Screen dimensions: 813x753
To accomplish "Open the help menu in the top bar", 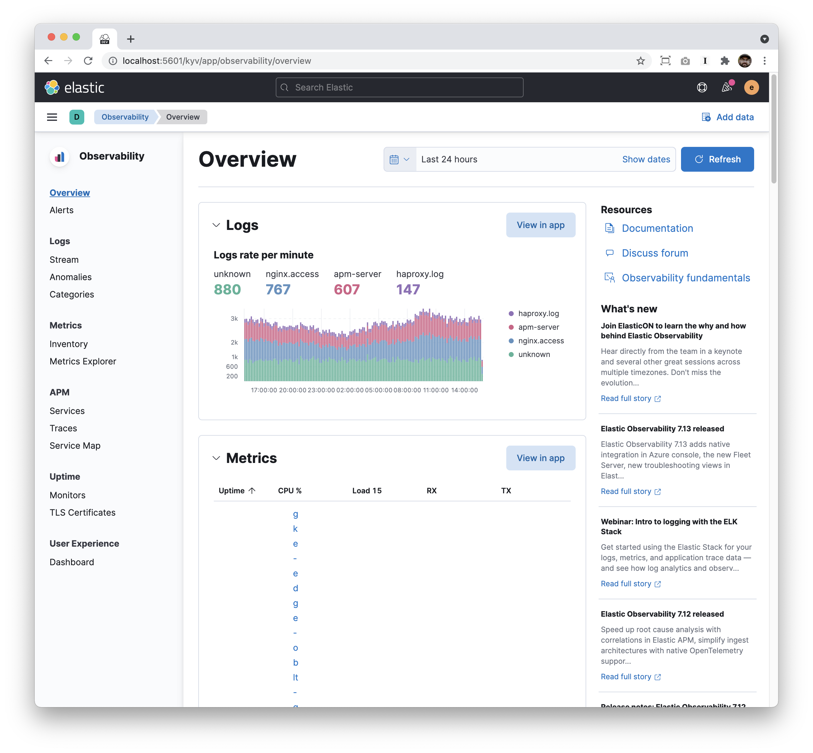I will 702,87.
